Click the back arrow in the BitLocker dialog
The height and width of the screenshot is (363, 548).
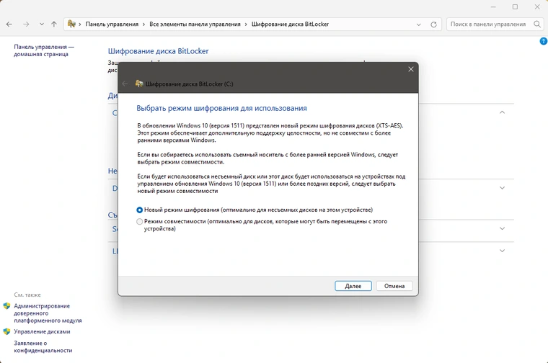(x=125, y=84)
